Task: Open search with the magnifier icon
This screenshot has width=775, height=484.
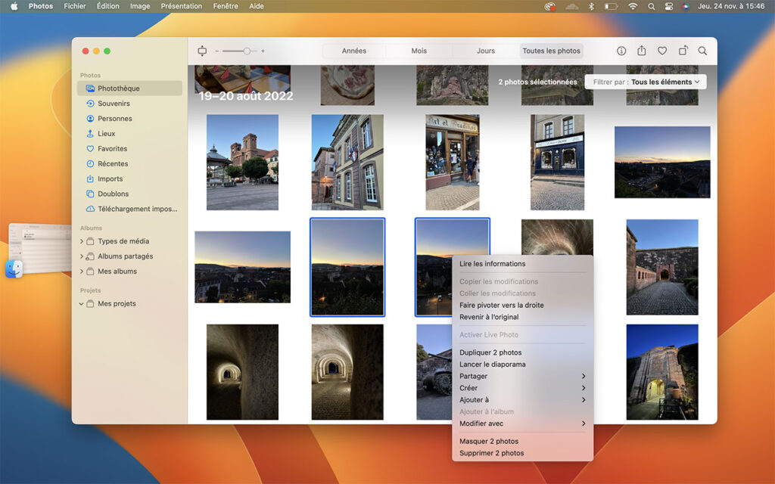Action: [x=702, y=51]
